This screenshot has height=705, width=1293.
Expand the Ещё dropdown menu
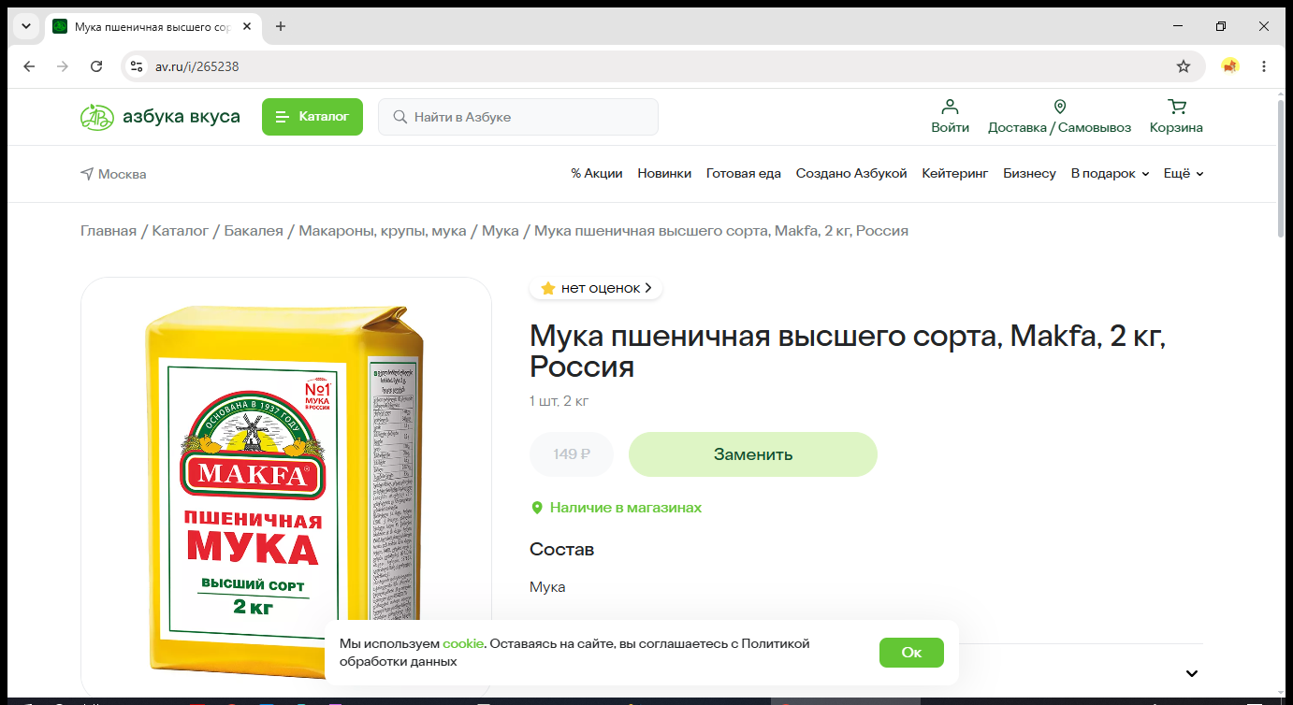tap(1184, 174)
